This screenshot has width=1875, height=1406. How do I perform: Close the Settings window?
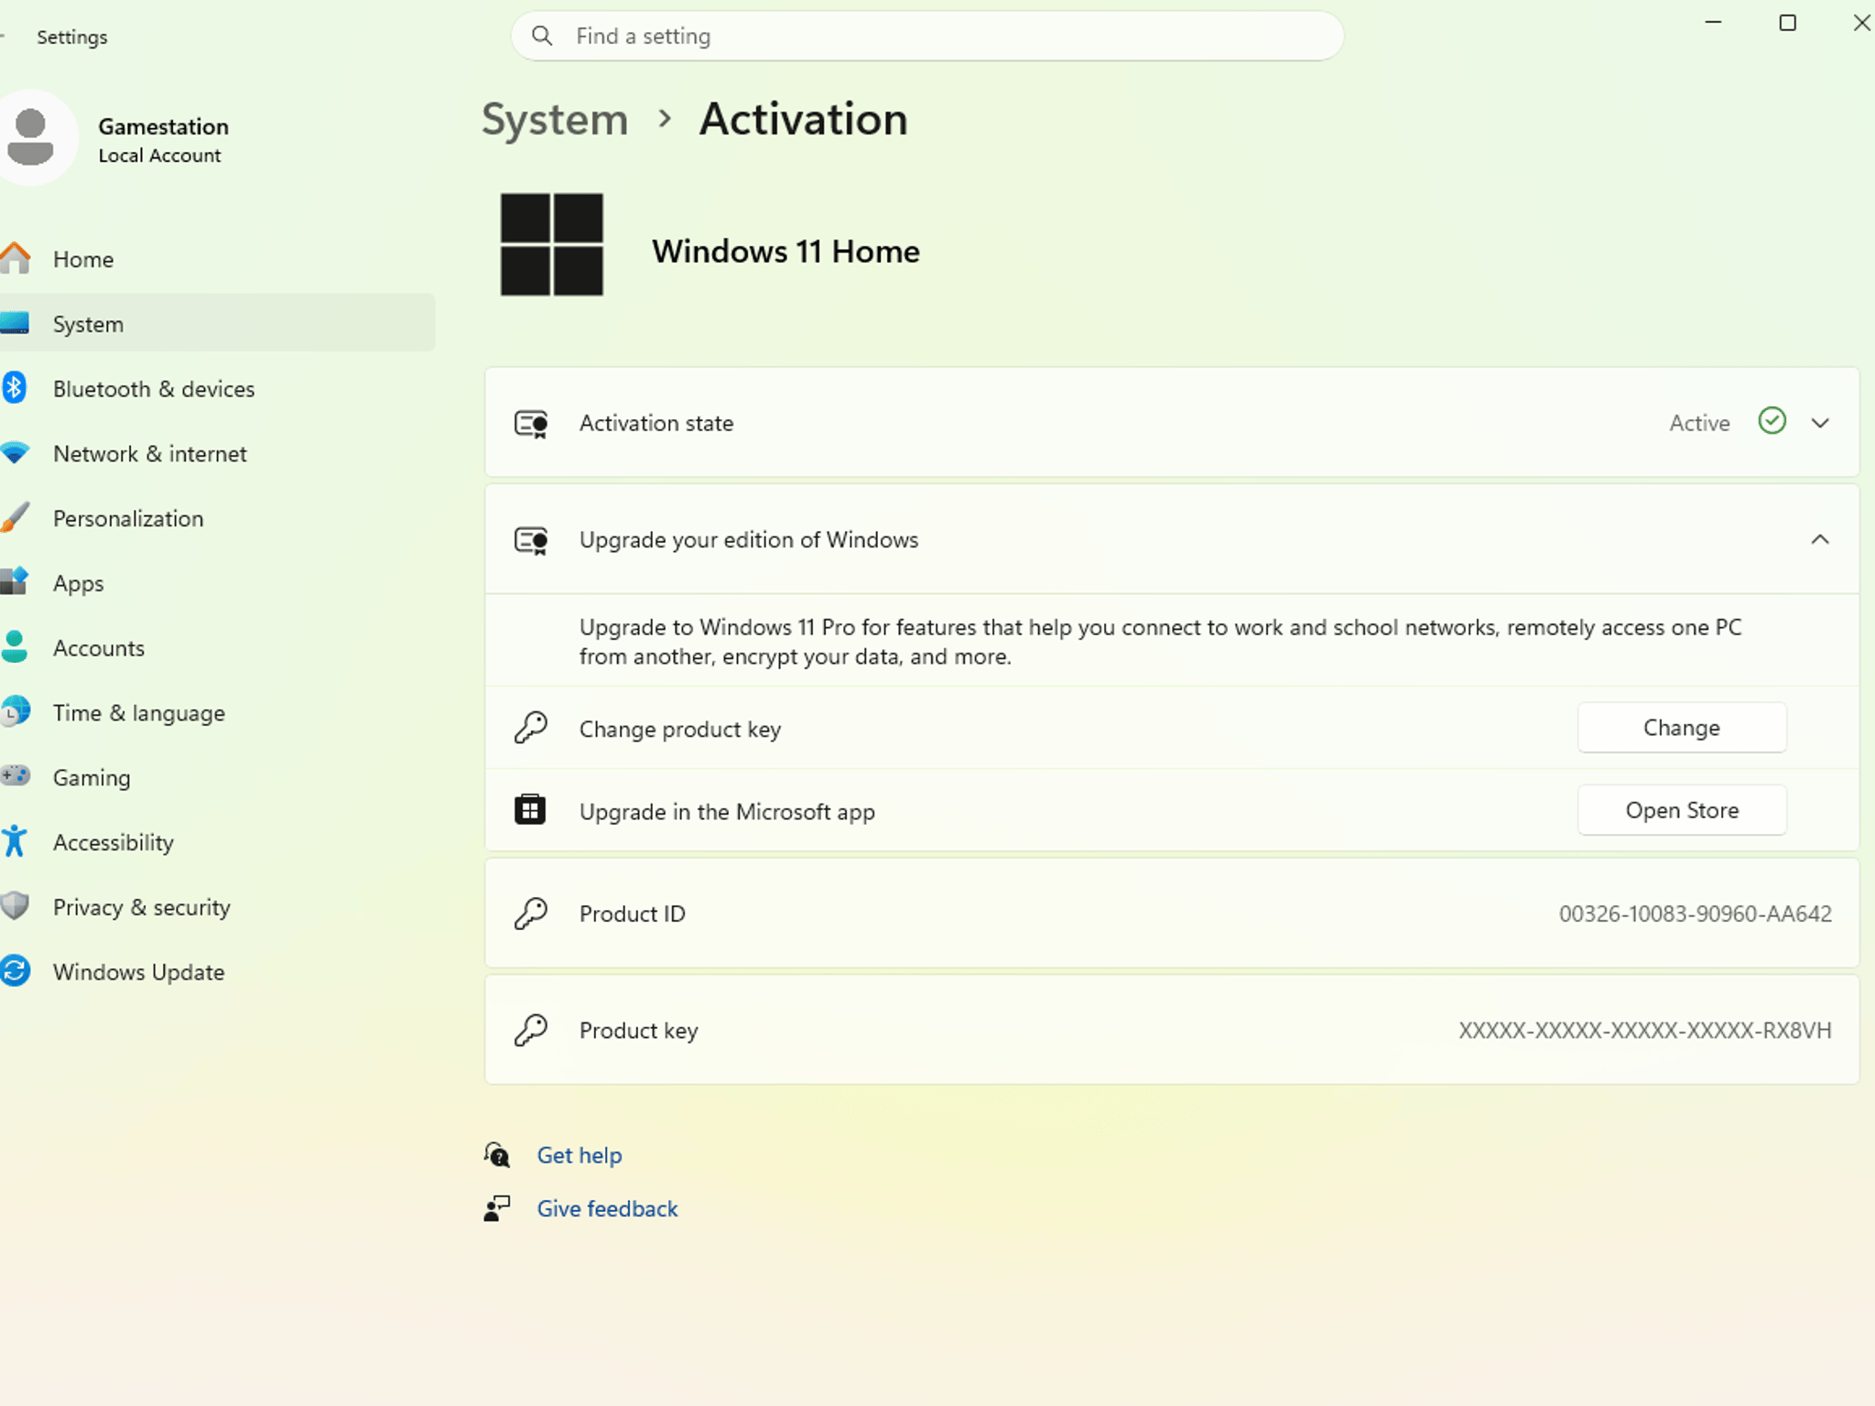click(1861, 22)
